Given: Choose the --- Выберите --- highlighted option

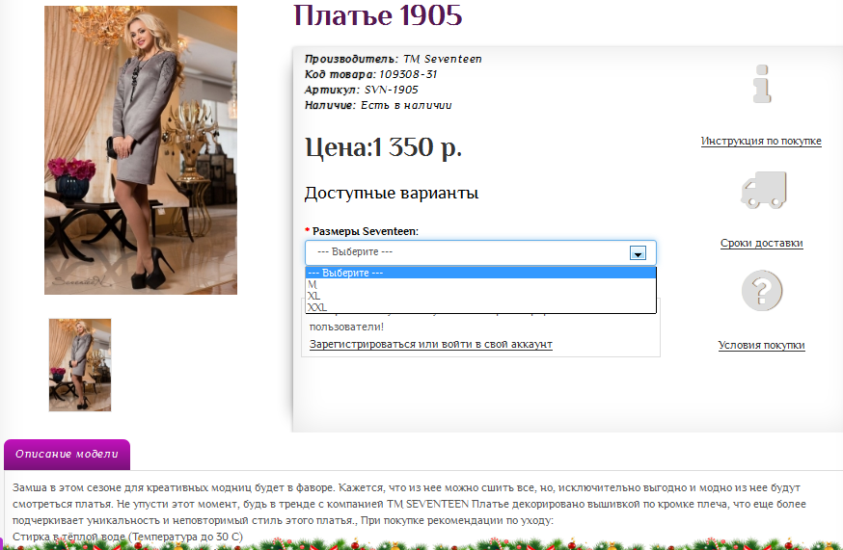Looking at the screenshot, I should point(480,273).
